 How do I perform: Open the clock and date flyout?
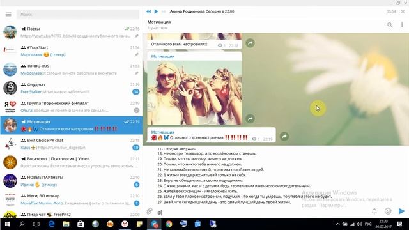(x=383, y=224)
